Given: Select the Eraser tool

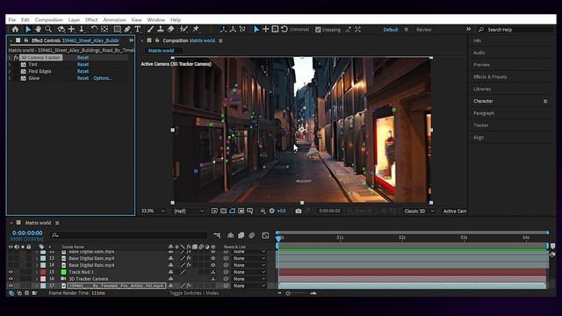Looking at the screenshot, I should 171,29.
